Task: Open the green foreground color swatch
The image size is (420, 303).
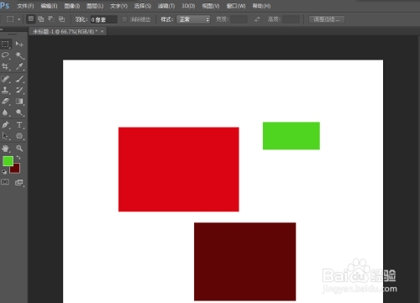Action: coord(8,161)
